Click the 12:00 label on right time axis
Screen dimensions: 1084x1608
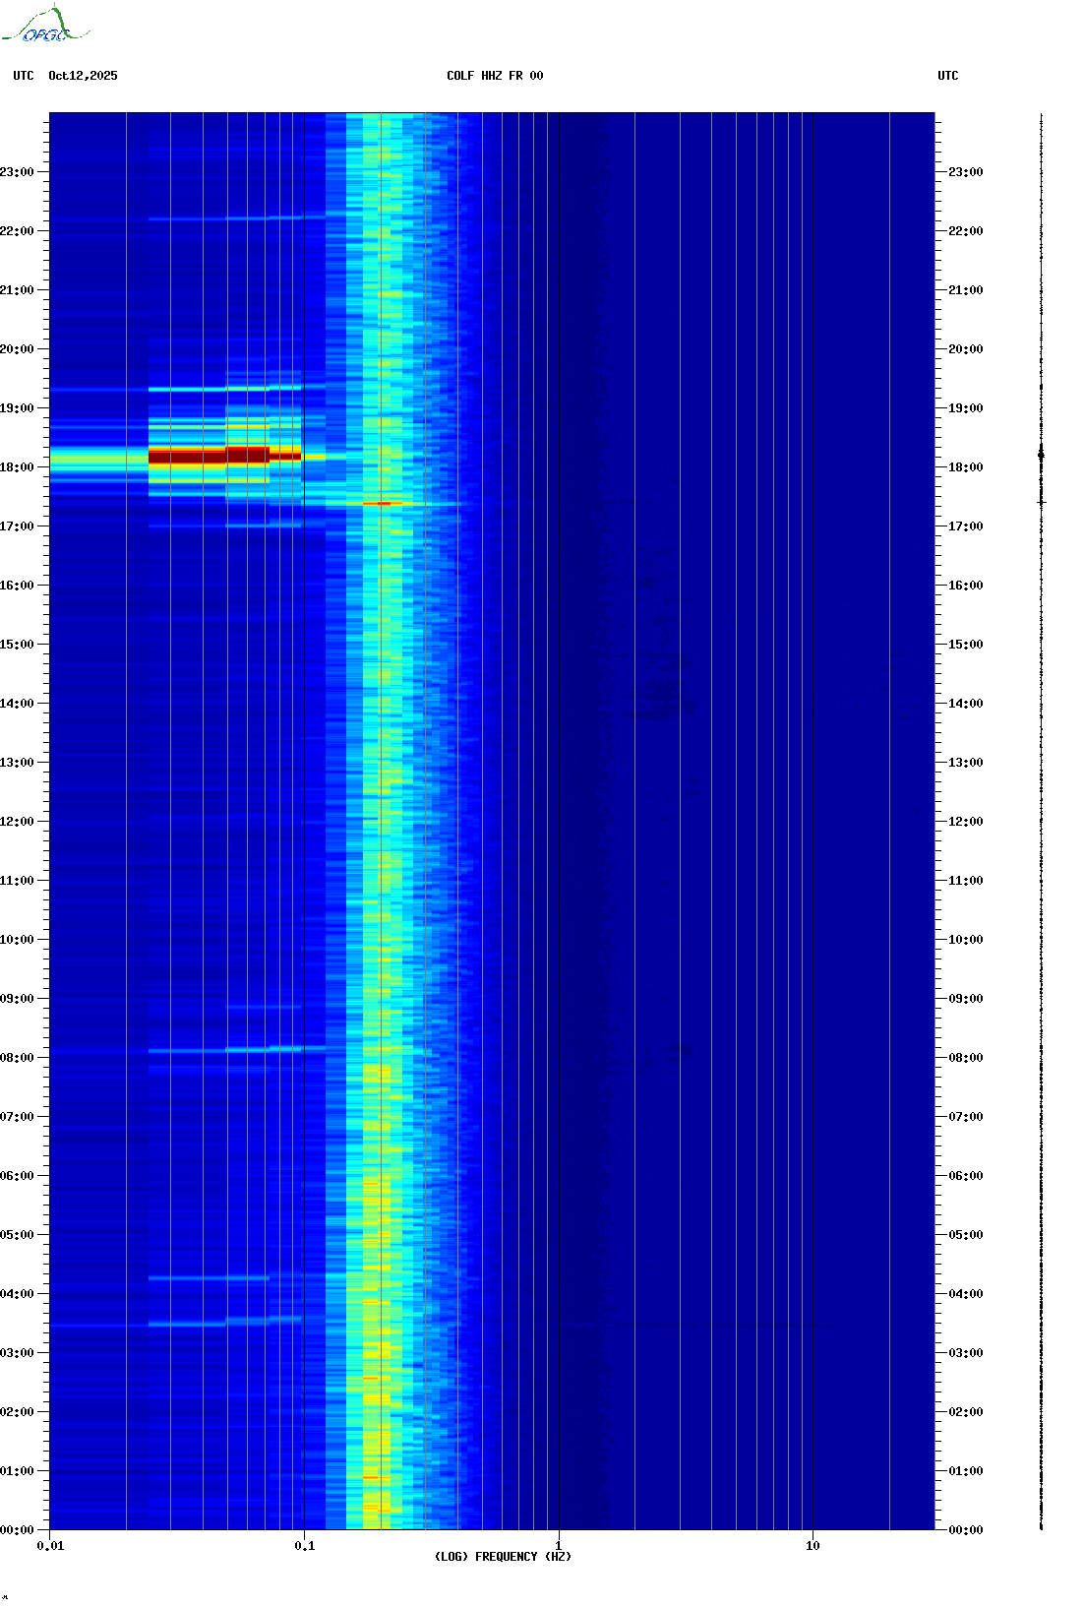(966, 822)
